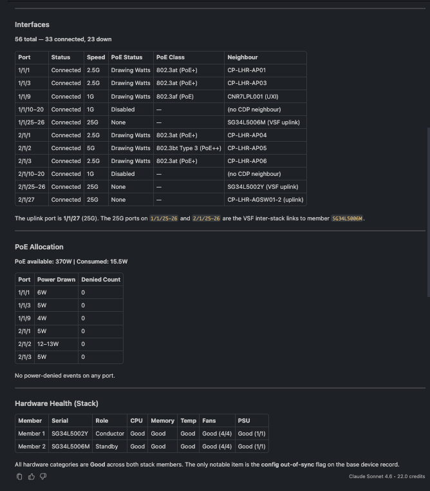The height and width of the screenshot is (491, 430).
Task: Select neighbour cell SG34L5006M (VSF uplink)
Action: [264, 122]
